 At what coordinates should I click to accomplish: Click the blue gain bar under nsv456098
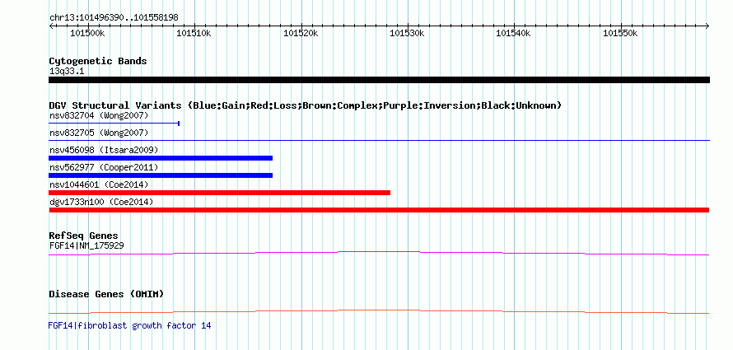pos(161,158)
